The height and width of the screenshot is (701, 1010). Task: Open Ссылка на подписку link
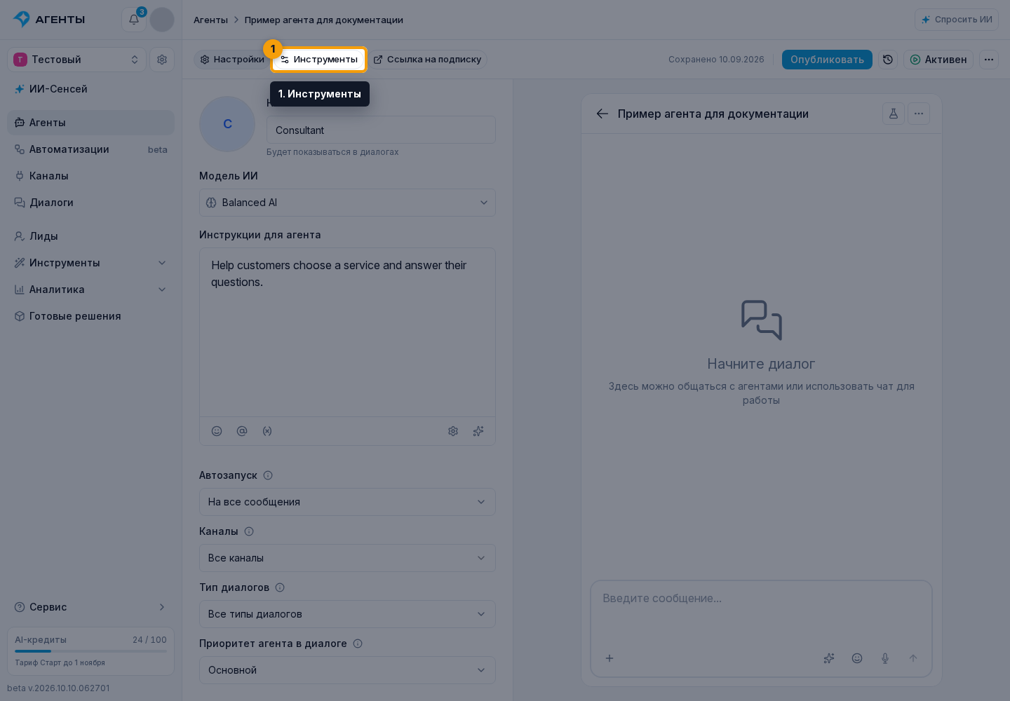click(x=427, y=60)
